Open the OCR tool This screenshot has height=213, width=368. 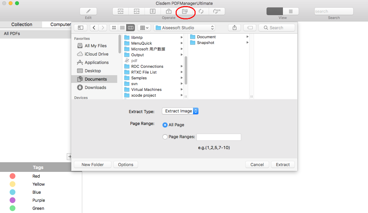coord(218,11)
